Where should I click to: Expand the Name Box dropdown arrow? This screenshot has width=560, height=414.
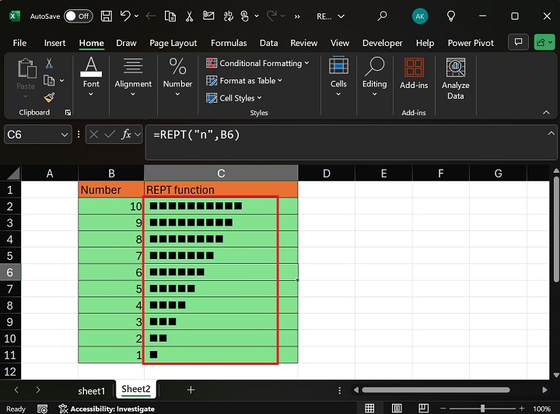pos(65,135)
